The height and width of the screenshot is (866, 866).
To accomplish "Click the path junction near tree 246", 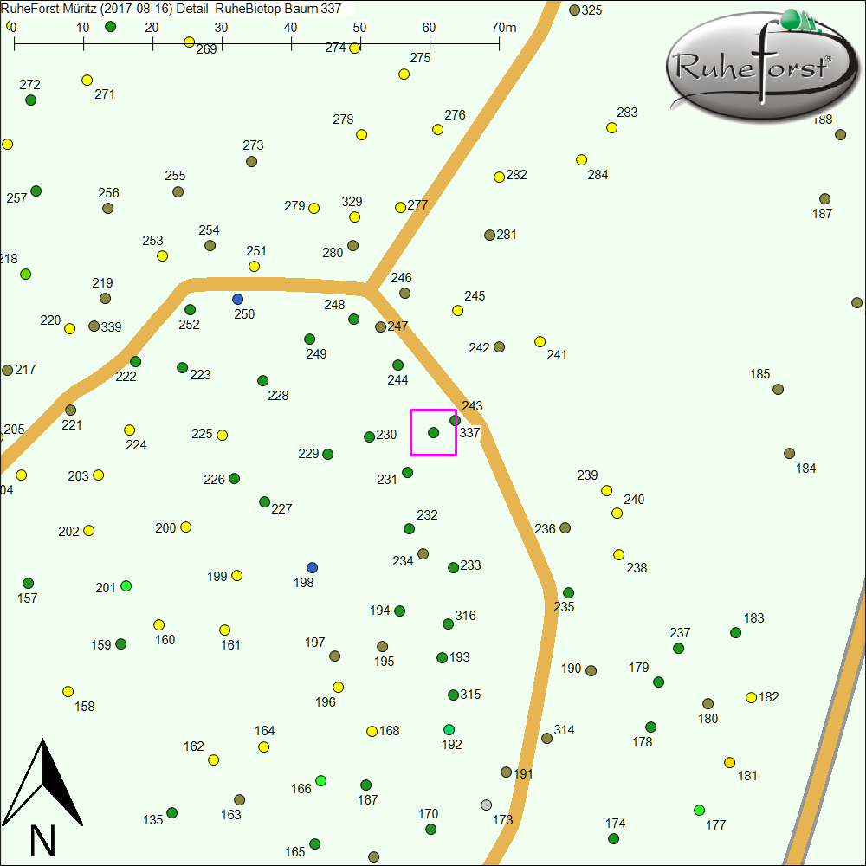I will (x=369, y=288).
